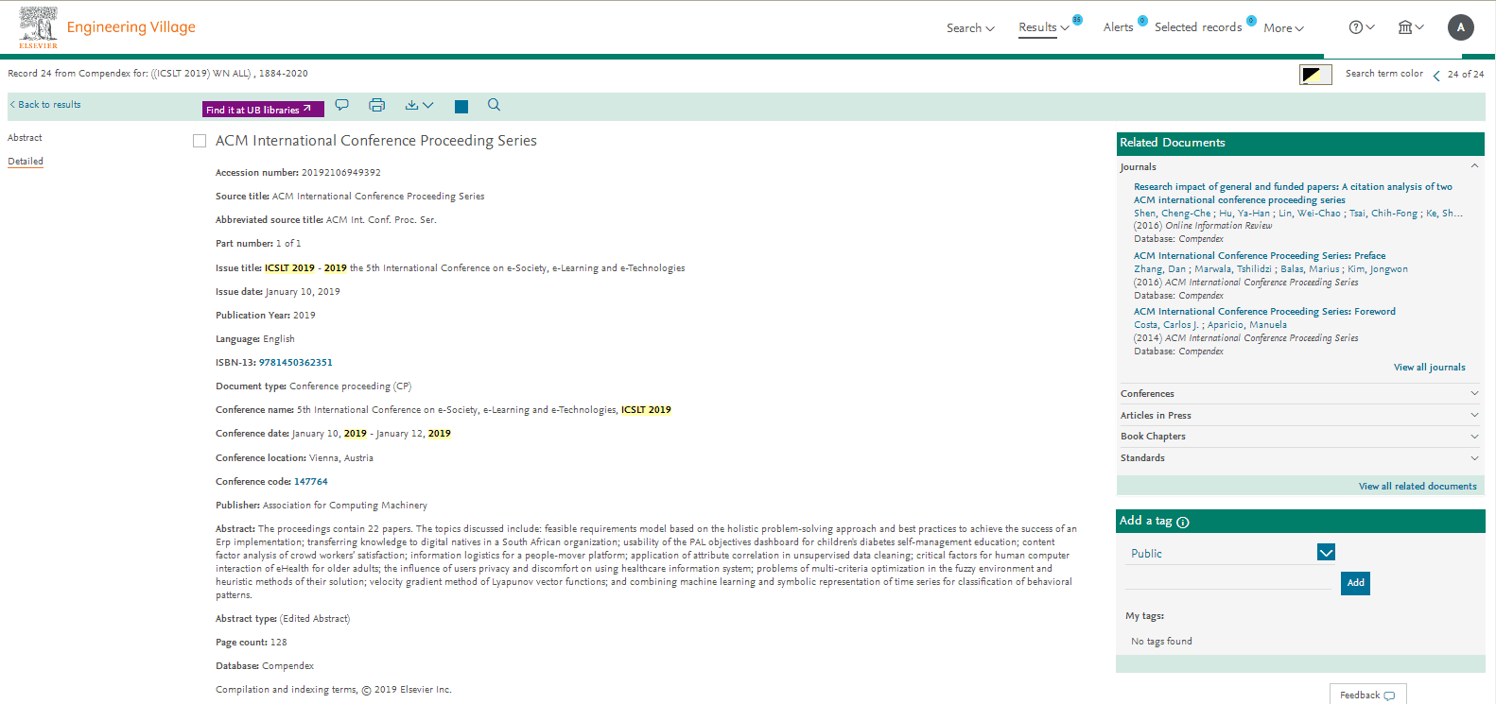Click author Shen, Cheng-Che
The width and height of the screenshot is (1496, 704).
pos(1172,214)
